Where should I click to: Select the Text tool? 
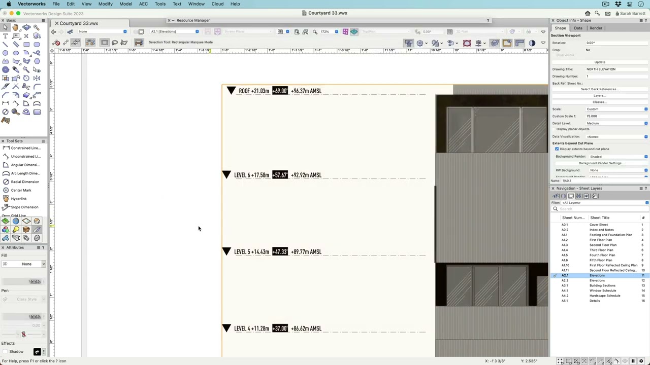tap(5, 35)
